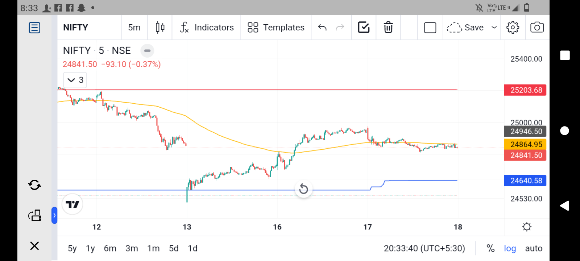580x261 pixels.
Task: Select the 3m date range
Action: pyautogui.click(x=132, y=248)
